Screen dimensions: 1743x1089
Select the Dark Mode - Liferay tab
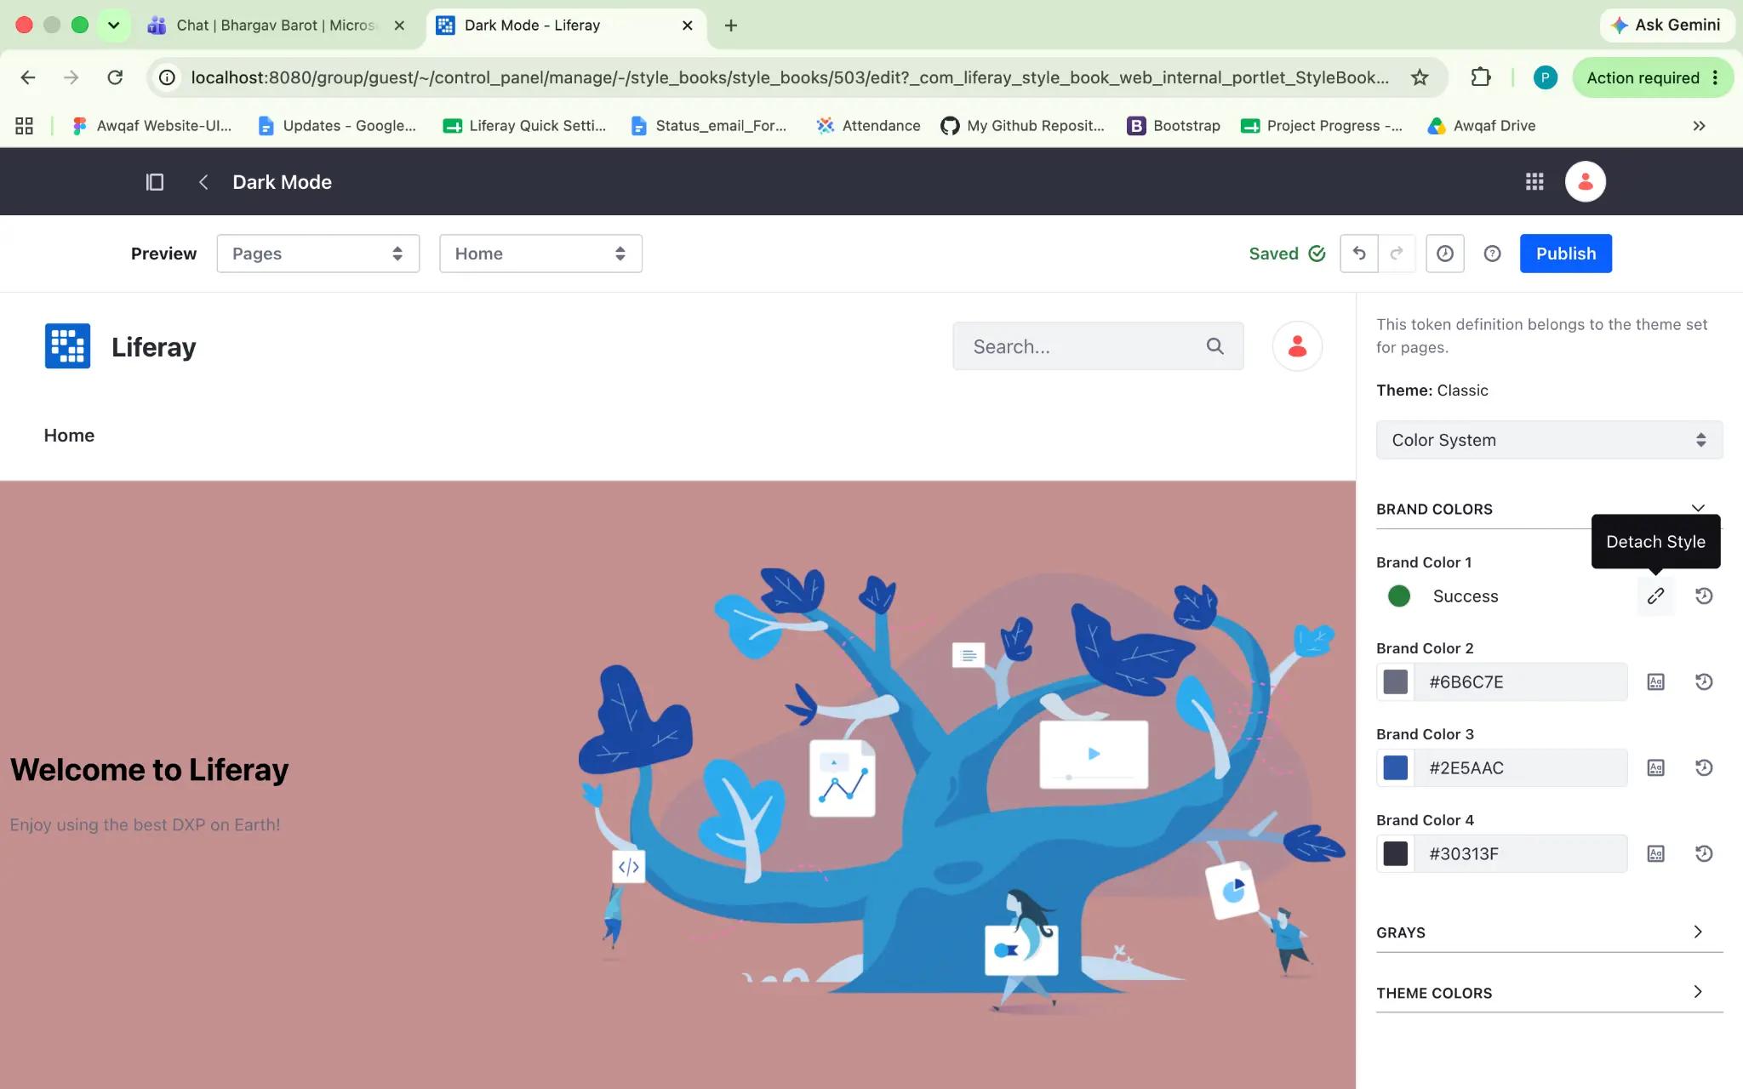[x=565, y=26]
